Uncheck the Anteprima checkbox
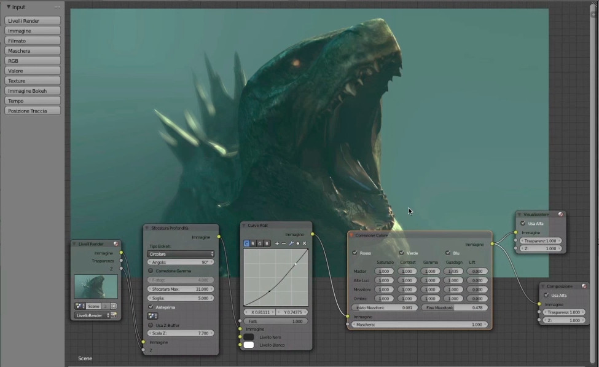Viewport: 599px width, 367px height. point(151,307)
